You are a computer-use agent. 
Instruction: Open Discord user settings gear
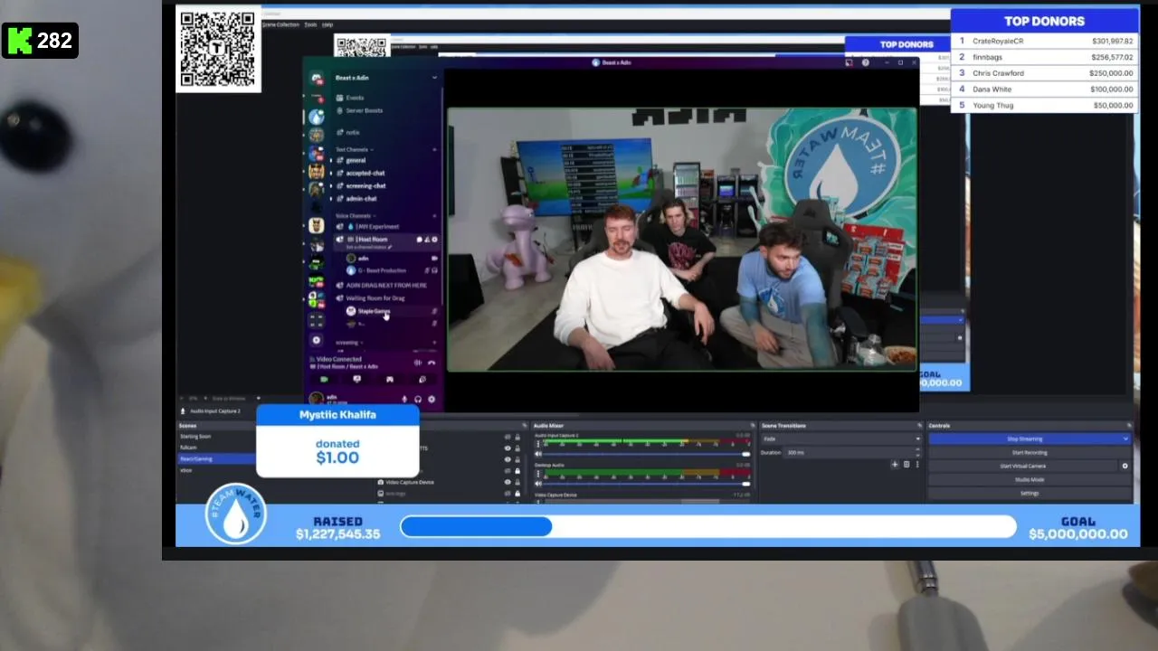(432, 399)
